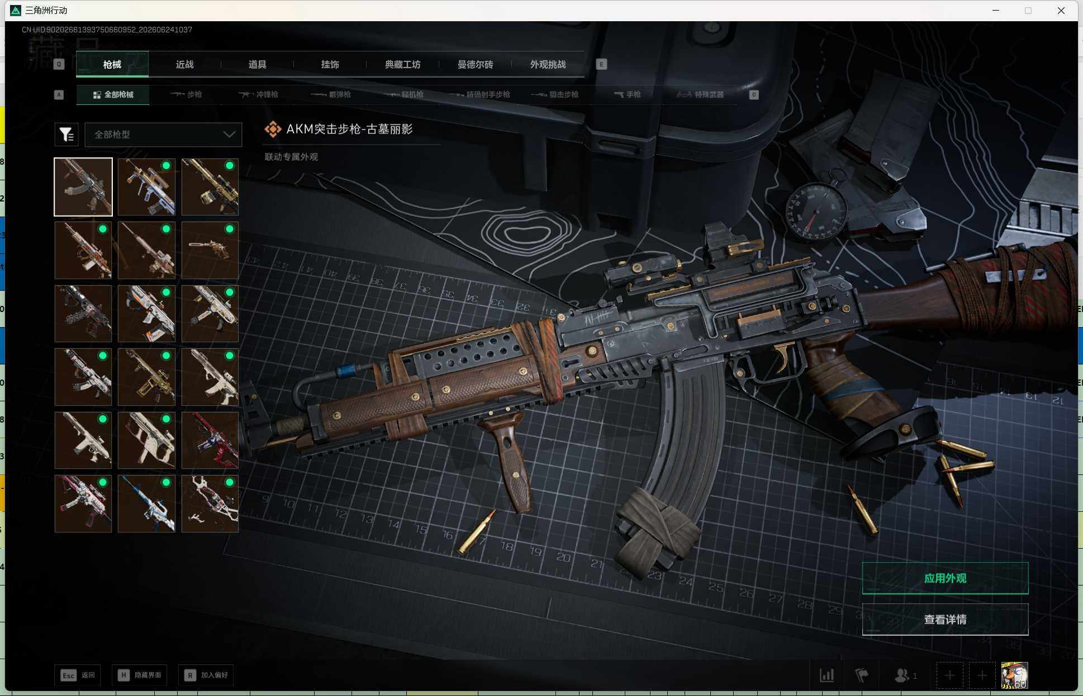
Task: Open the squad members icon
Action: [x=905, y=676]
